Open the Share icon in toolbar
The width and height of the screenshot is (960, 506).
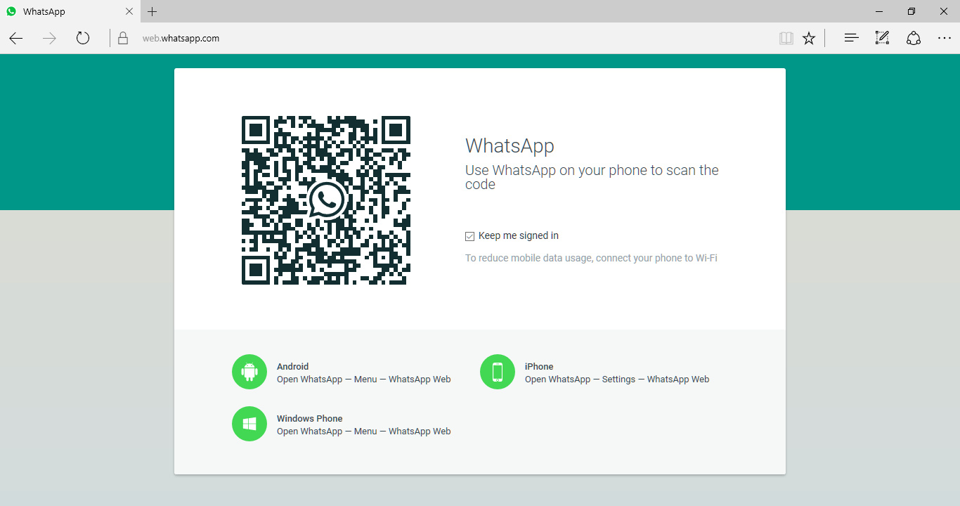913,39
